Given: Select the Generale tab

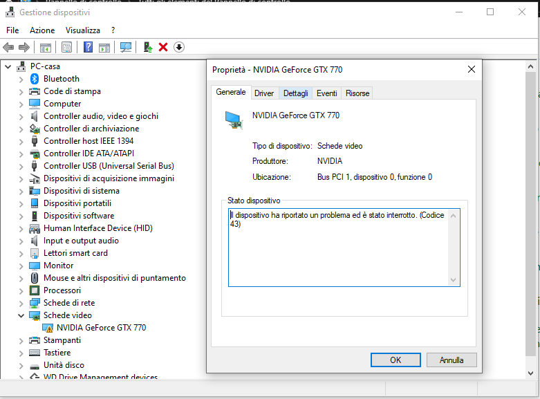Looking at the screenshot, I should pyautogui.click(x=231, y=92).
